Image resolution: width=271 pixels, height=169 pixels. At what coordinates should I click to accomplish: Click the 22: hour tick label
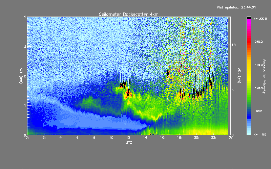213,138
